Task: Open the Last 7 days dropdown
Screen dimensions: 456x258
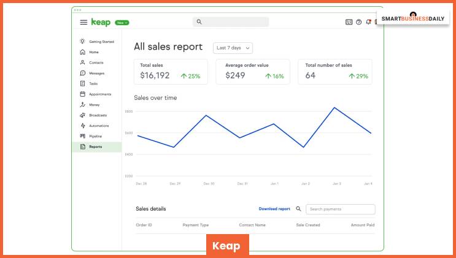Action: 233,48
